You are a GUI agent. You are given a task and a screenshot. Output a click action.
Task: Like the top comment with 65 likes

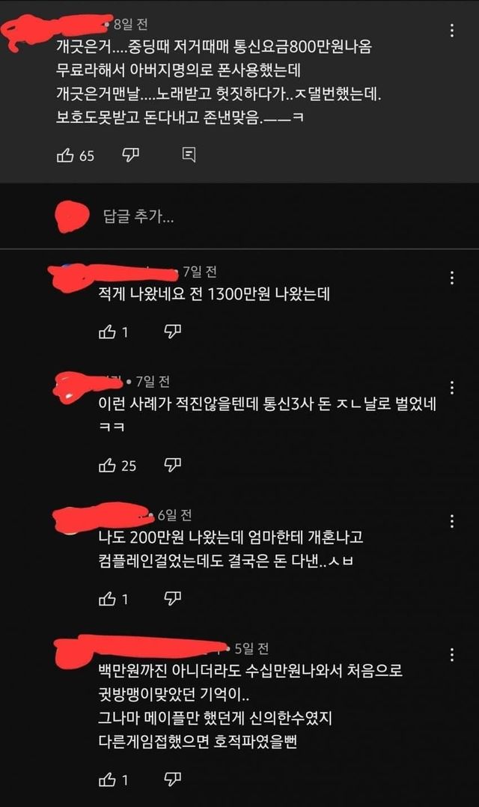[65, 155]
